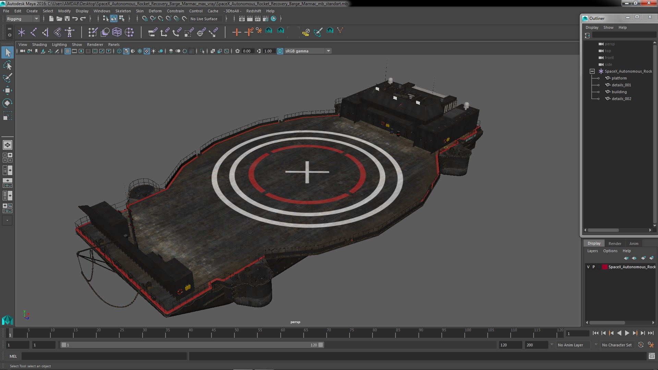The image size is (658, 370).
Task: Open the Shading menu in the viewport panel
Action: pos(39,45)
